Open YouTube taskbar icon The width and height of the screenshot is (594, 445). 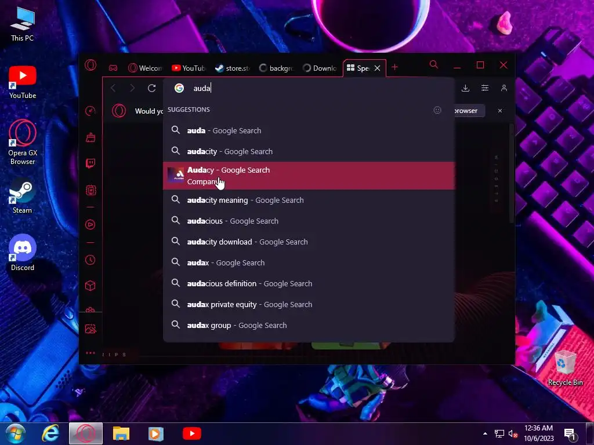[x=191, y=433]
